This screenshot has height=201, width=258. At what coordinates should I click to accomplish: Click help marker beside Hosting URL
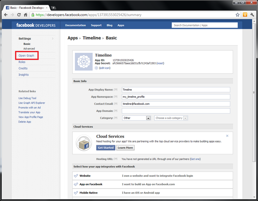[116, 159]
